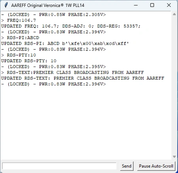Image resolution: width=178 pixels, height=173 pixels.
Task: Click the UPDATED FREQ DDS-REG response line
Action: point(71,26)
